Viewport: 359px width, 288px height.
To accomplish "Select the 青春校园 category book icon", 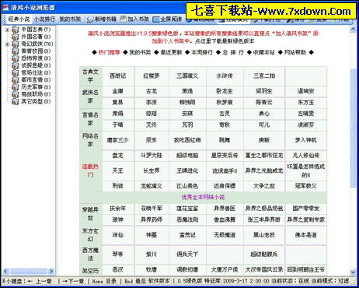I will [x=16, y=51].
